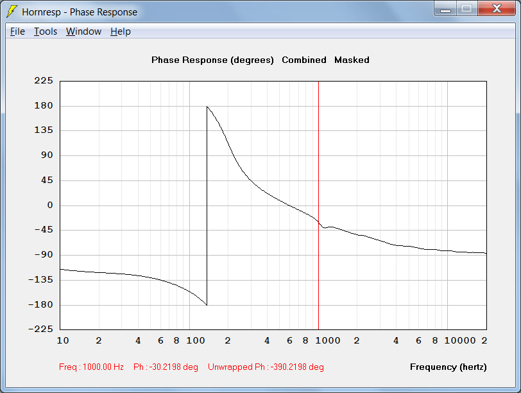Click the 'Ph : -30.2198 deg' readout
The image size is (521, 393).
click(166, 367)
